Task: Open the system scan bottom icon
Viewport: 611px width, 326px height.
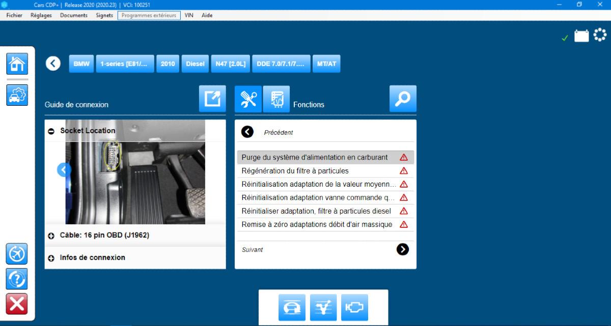Action: click(x=323, y=307)
